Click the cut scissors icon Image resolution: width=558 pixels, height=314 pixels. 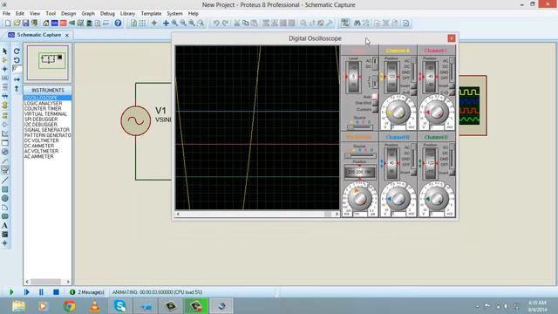click(236, 24)
